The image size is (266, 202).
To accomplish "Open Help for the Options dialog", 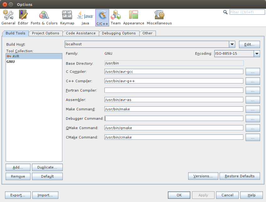I will [252, 195].
